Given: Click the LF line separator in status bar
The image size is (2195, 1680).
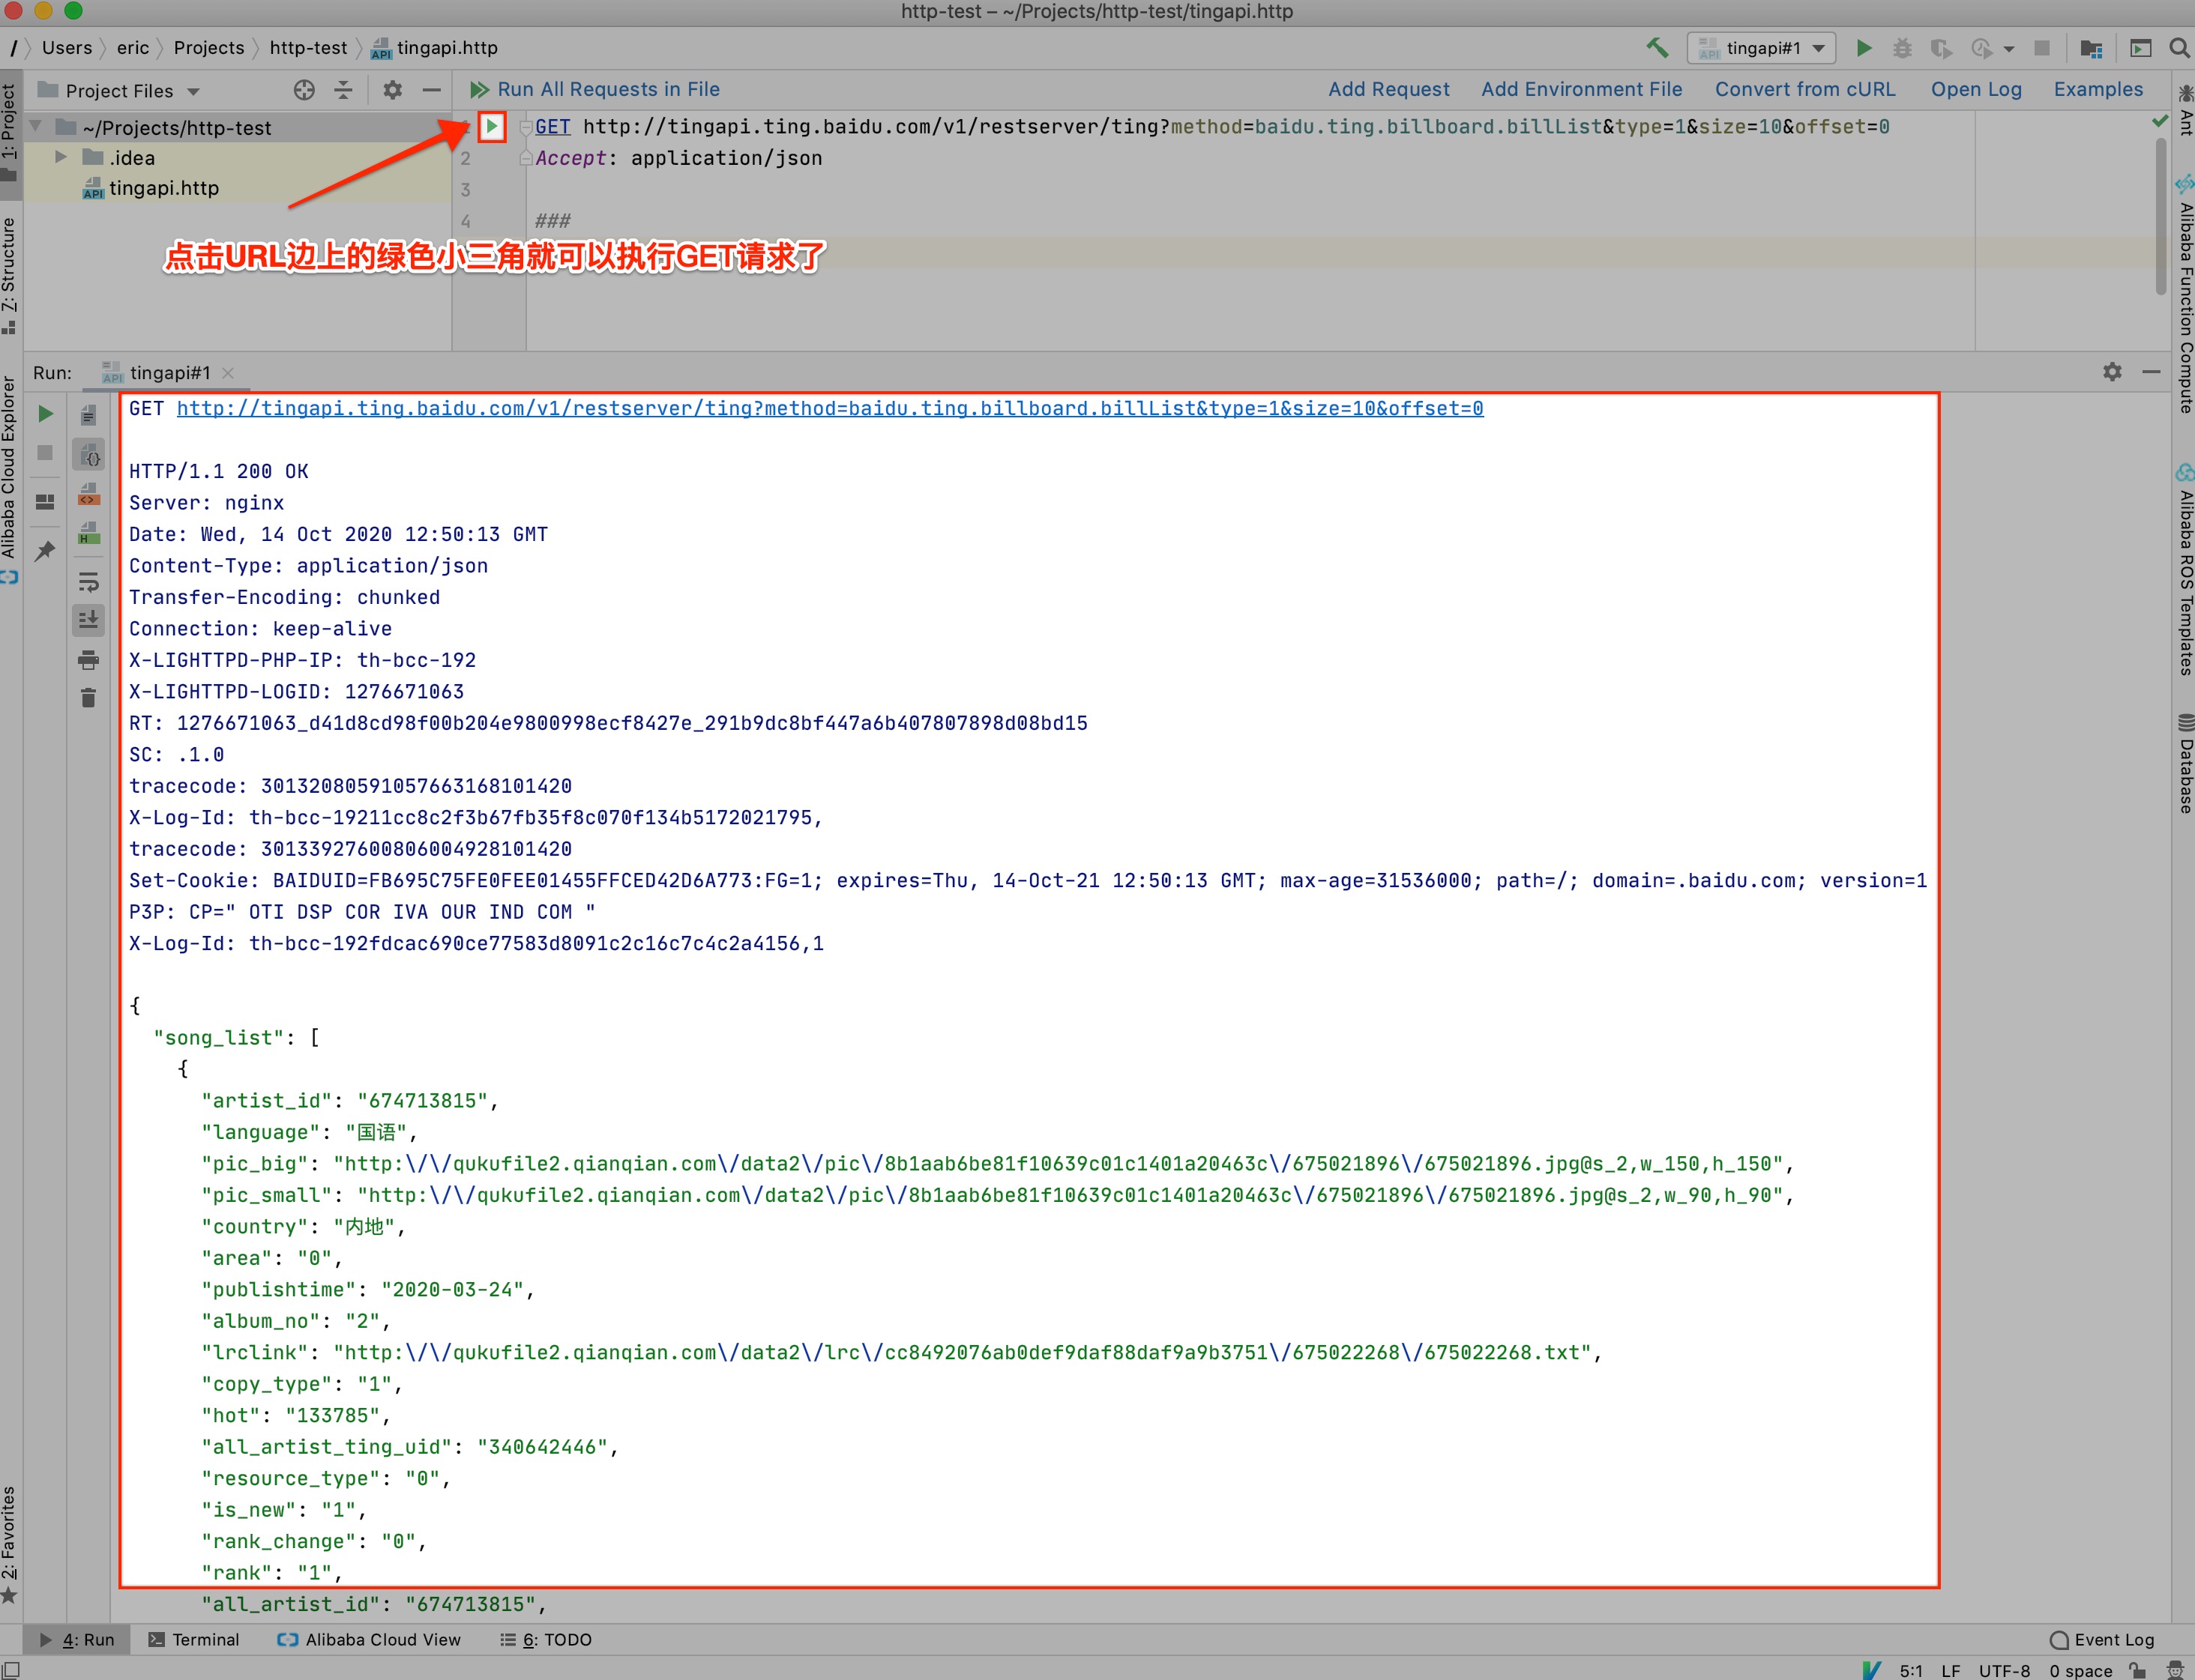Looking at the screenshot, I should tap(1950, 1670).
